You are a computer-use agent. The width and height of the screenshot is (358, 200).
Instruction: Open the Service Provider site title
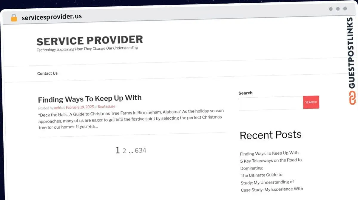(x=89, y=40)
